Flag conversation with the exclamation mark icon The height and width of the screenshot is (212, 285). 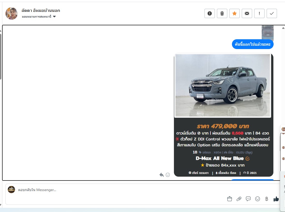pos(259,13)
